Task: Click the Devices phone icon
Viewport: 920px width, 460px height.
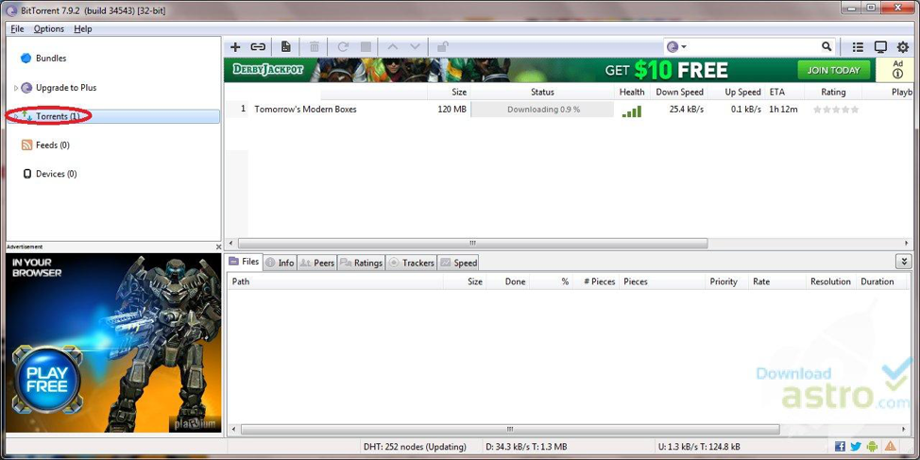Action: tap(27, 174)
